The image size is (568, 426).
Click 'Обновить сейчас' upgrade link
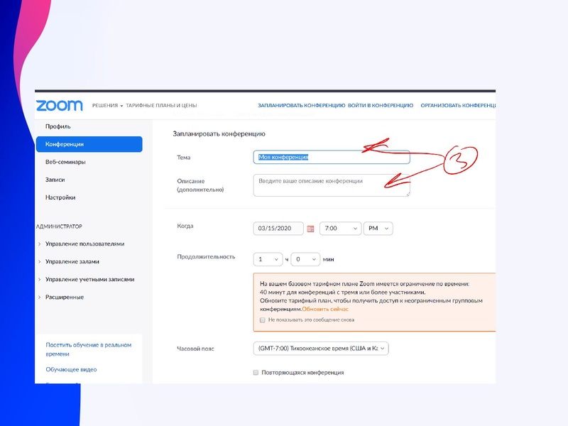click(325, 310)
